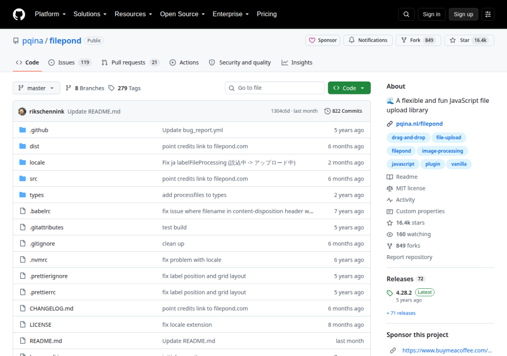This screenshot has width=507, height=356.
Task: Expand the Enterprise menu
Action: pos(231,14)
